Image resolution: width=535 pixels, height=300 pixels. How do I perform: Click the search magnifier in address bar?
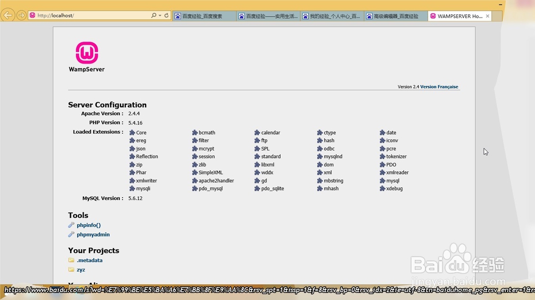click(154, 15)
